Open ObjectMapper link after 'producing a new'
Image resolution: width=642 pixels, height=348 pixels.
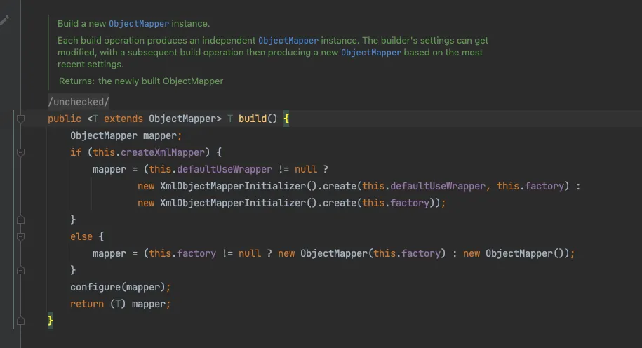pyautogui.click(x=371, y=53)
